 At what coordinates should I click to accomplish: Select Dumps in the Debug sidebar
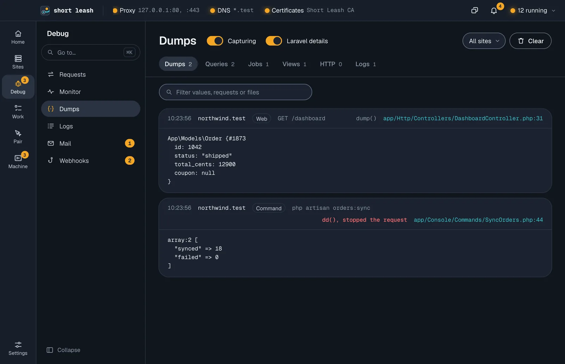coord(91,109)
